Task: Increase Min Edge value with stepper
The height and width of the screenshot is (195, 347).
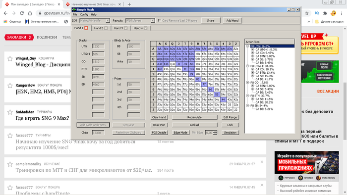Action: tap(215, 131)
